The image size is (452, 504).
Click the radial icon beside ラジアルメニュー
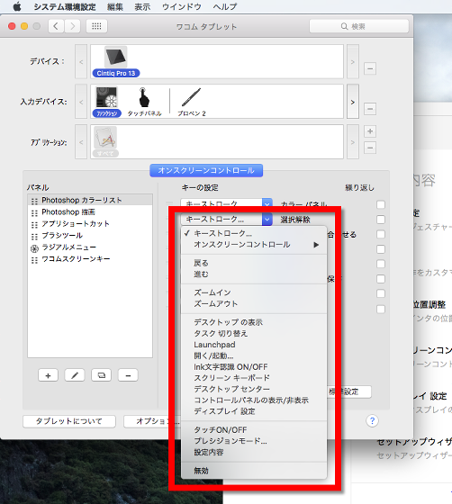pyautogui.click(x=34, y=248)
